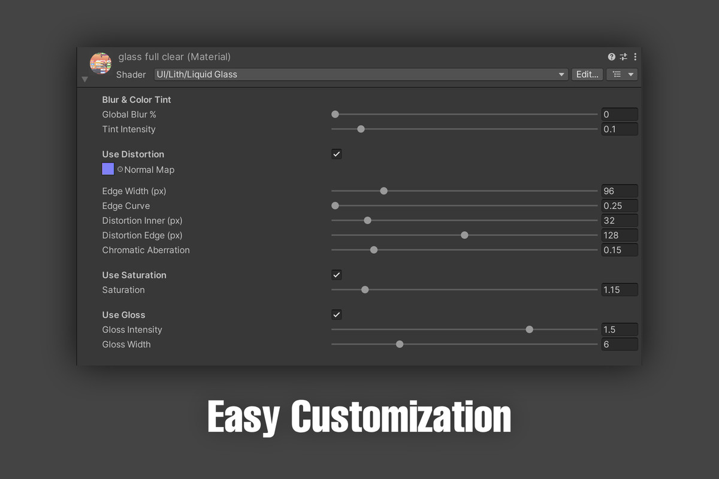This screenshot has width=719, height=479.
Task: Click the Tint Intensity value field showing 0.1
Action: click(x=619, y=129)
